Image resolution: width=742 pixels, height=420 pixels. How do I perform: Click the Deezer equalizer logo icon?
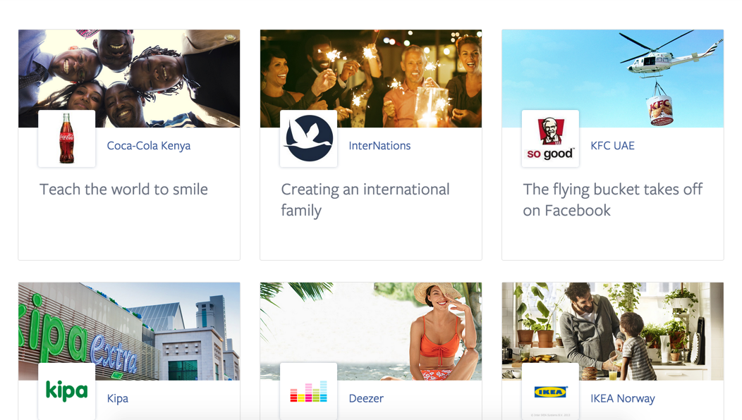(308, 392)
